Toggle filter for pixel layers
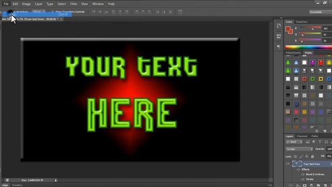Screen dimensions: 332x187 (x=308, y=142)
